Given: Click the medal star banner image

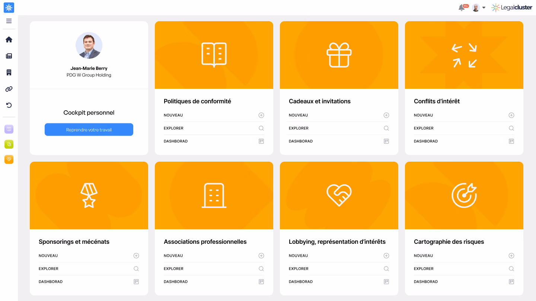Looking at the screenshot, I should [x=89, y=195].
